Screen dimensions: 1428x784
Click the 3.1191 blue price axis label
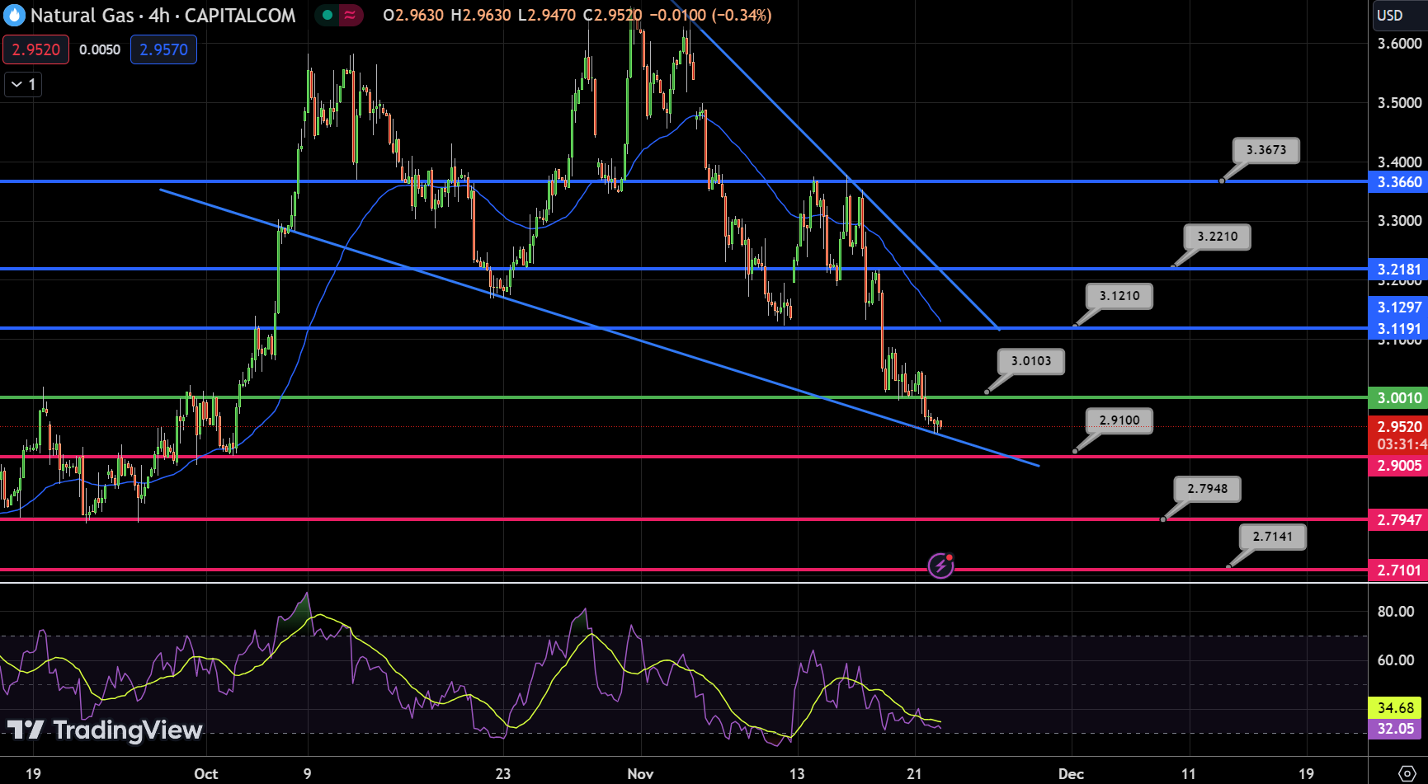tap(1398, 328)
